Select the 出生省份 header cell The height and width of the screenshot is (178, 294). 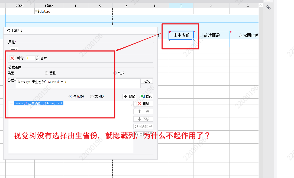click(x=181, y=35)
